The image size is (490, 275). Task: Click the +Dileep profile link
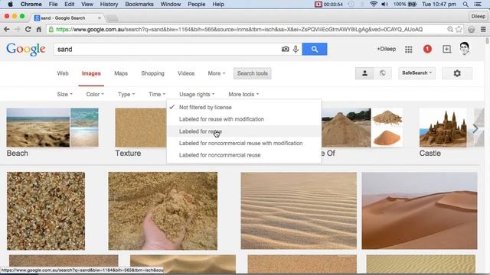386,49
